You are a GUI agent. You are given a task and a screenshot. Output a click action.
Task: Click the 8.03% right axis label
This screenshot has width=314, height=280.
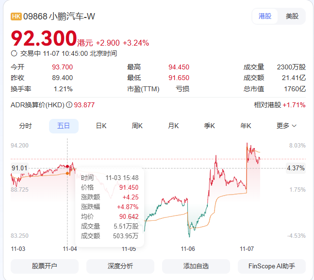[297, 146]
